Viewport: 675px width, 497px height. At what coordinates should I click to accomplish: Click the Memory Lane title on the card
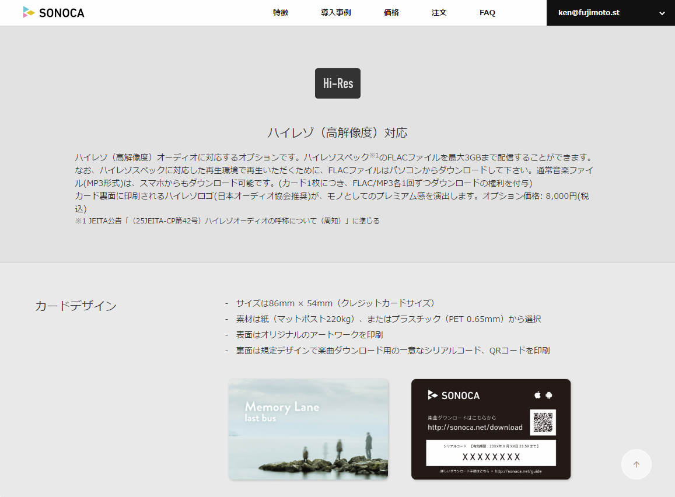click(282, 407)
